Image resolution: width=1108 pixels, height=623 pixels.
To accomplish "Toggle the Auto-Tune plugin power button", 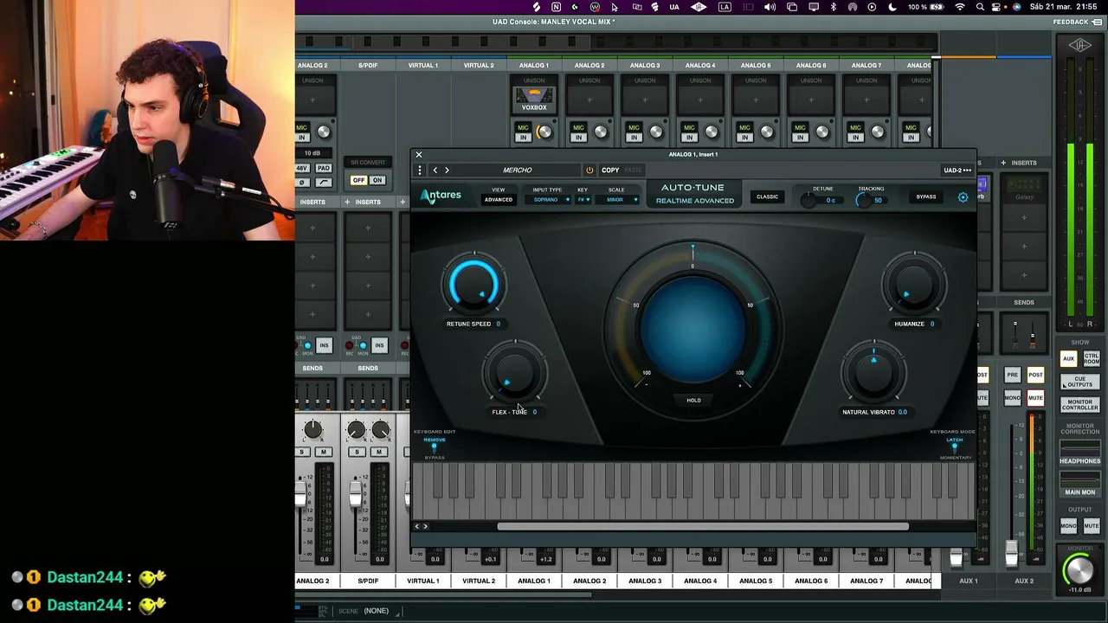I will [589, 170].
